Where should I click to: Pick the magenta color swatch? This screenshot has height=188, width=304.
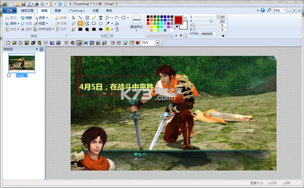click(x=169, y=27)
